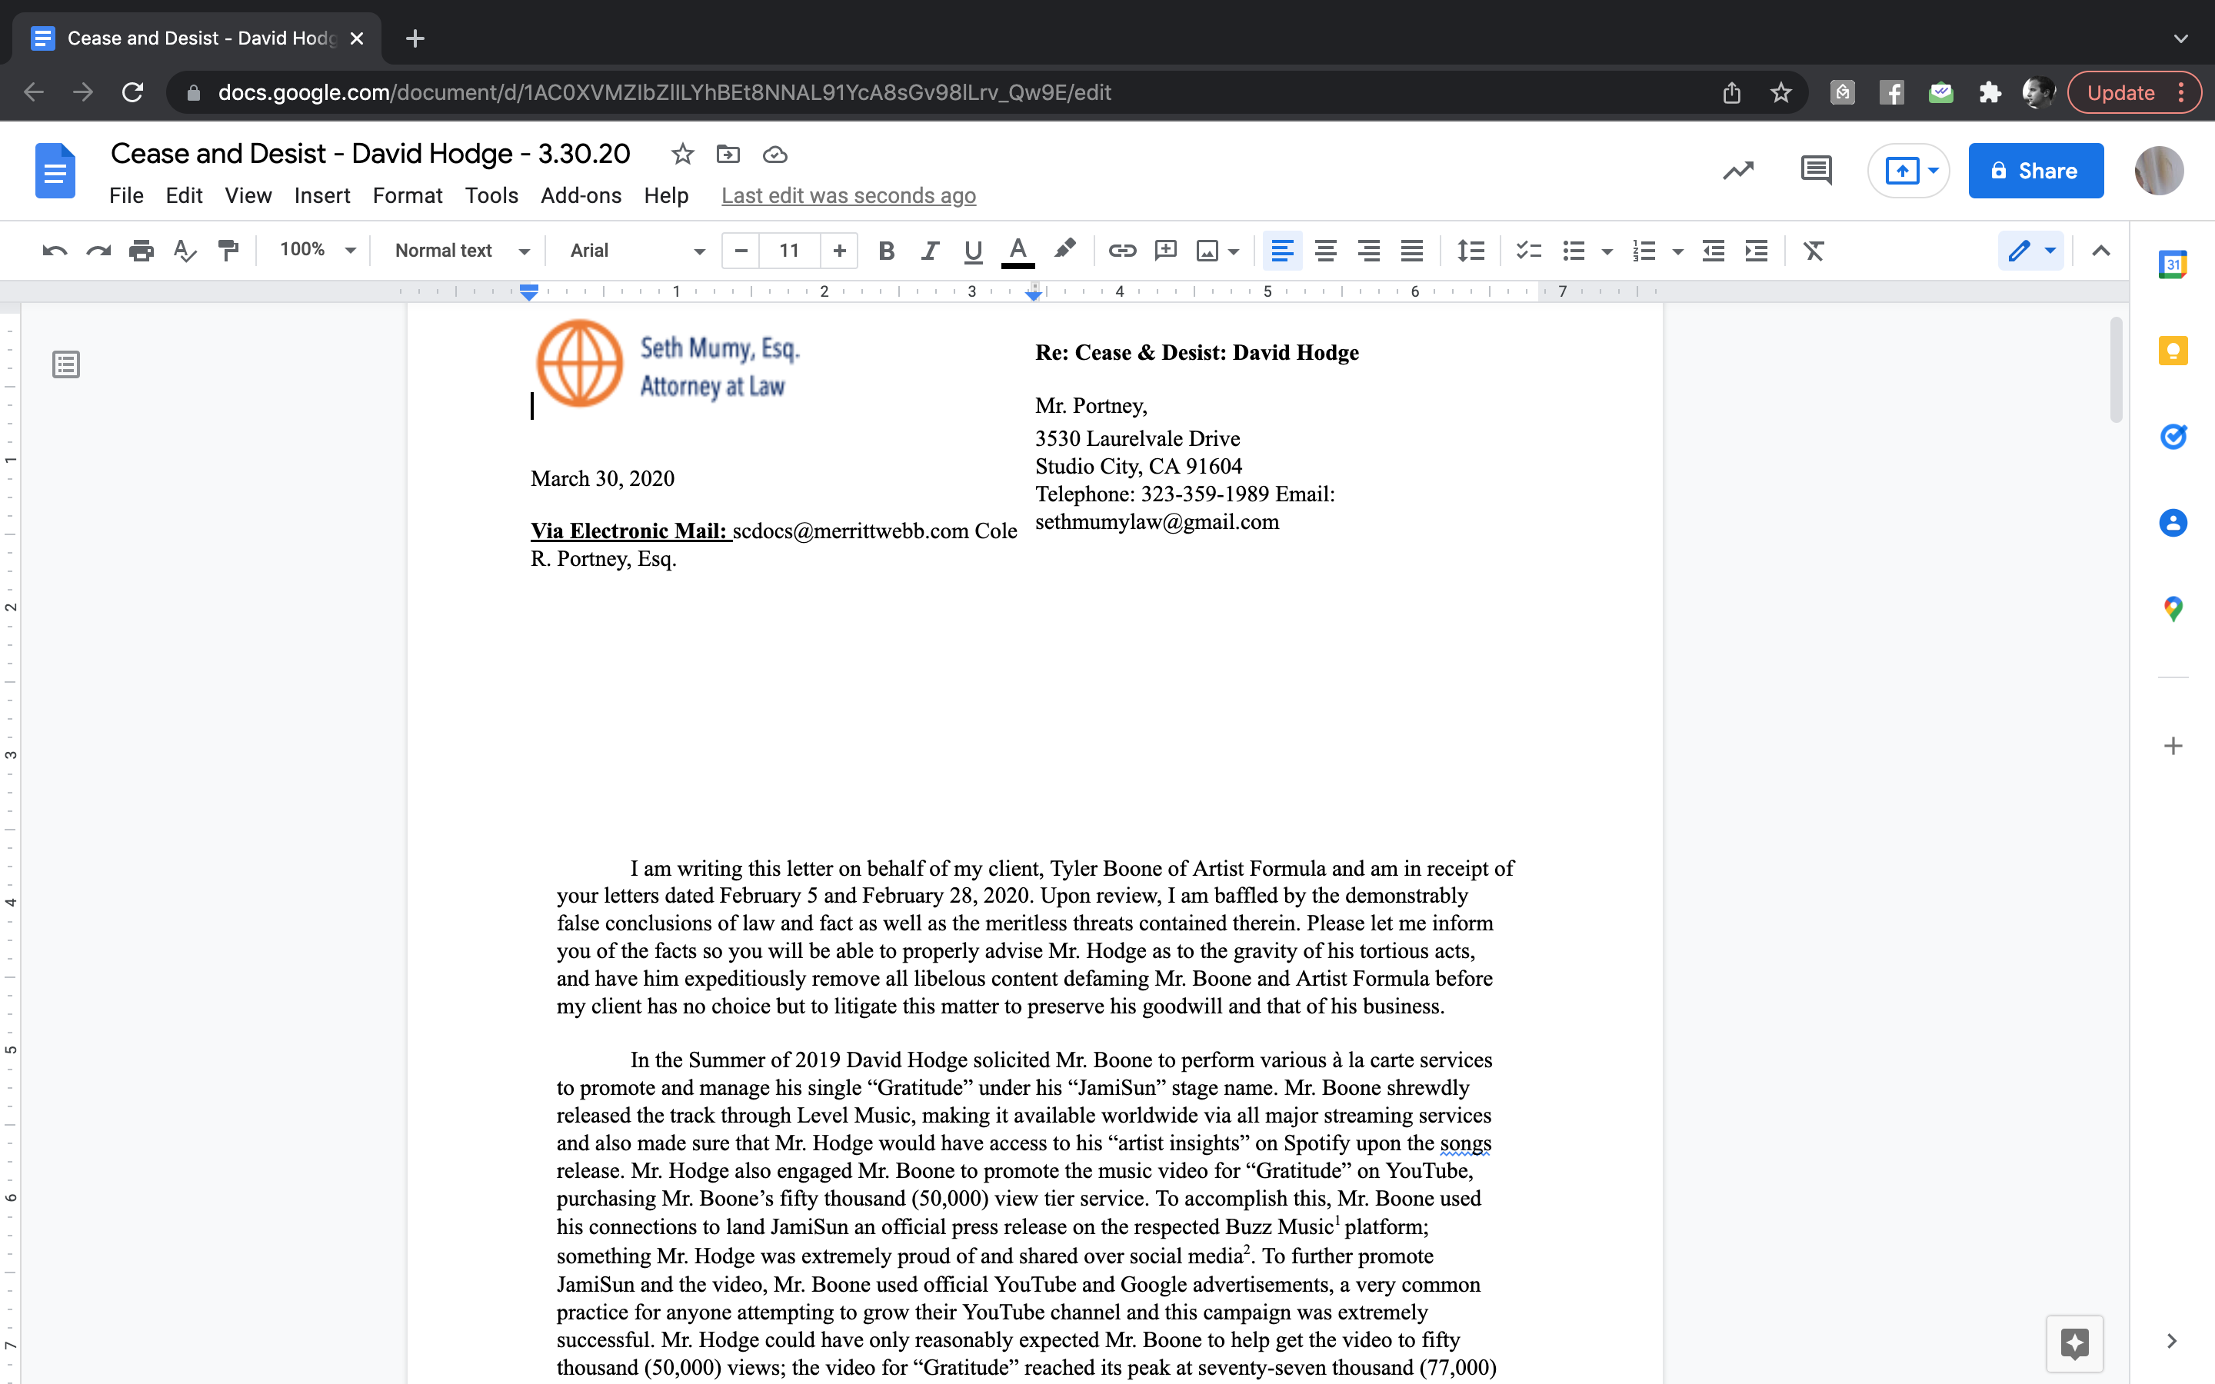
Task: Expand numbered list options arrow
Action: pos(1677,251)
